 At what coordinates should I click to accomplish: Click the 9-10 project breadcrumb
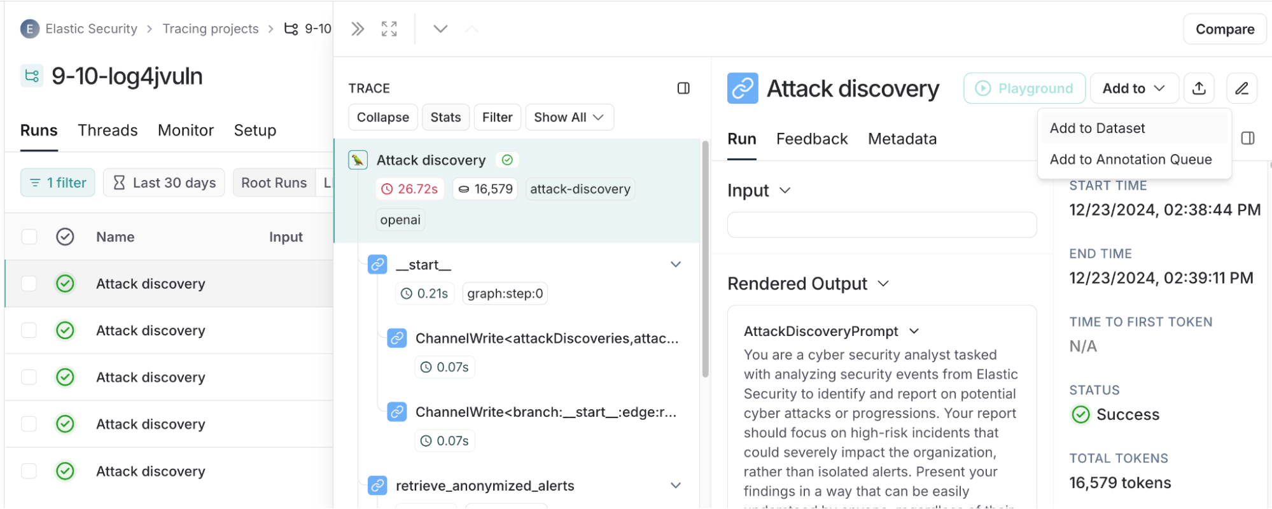308,29
